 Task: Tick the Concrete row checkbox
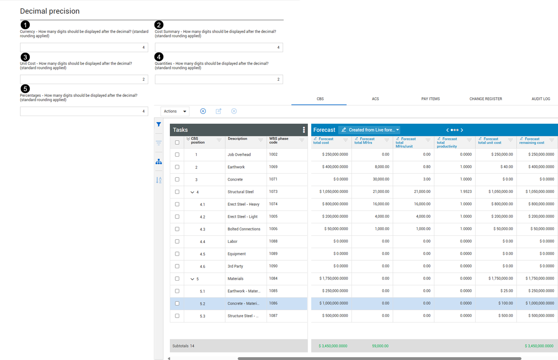[x=177, y=179]
